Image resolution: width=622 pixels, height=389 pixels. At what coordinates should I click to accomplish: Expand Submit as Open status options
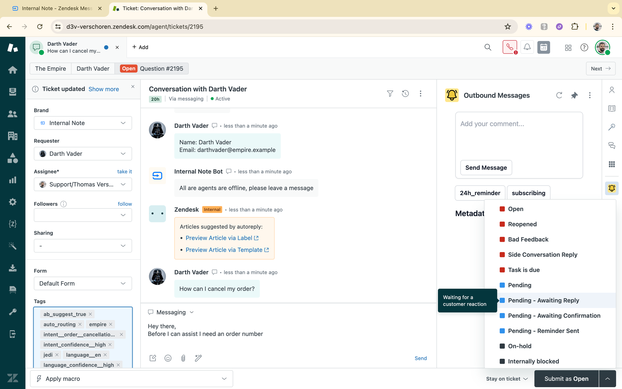[607, 379]
